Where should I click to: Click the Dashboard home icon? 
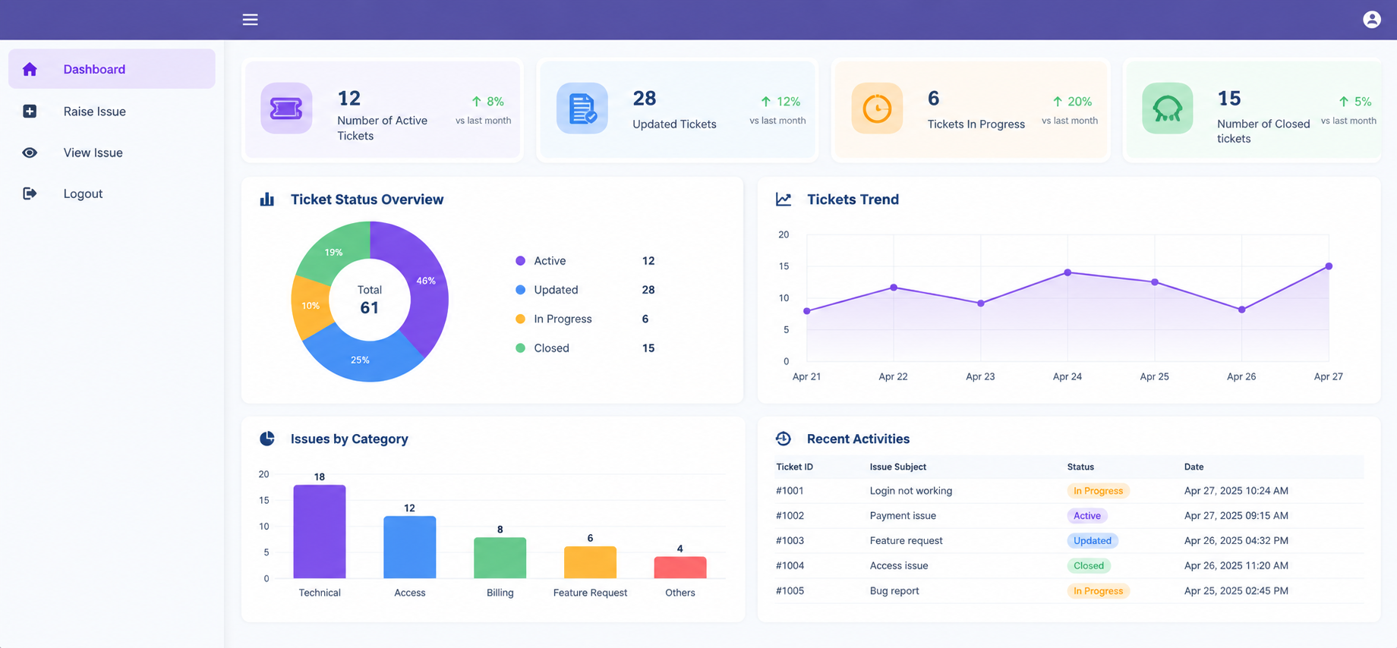click(x=30, y=69)
